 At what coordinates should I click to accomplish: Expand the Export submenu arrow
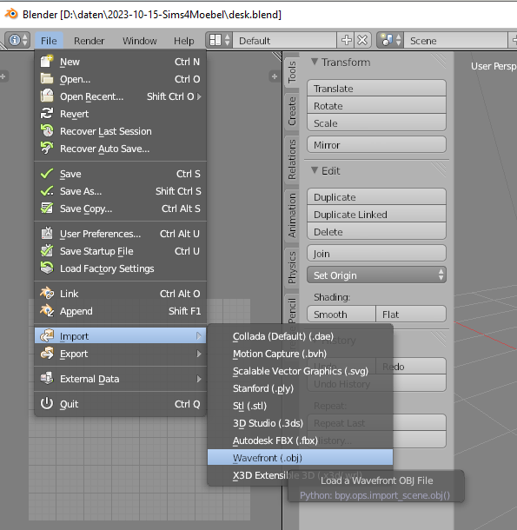(x=199, y=354)
